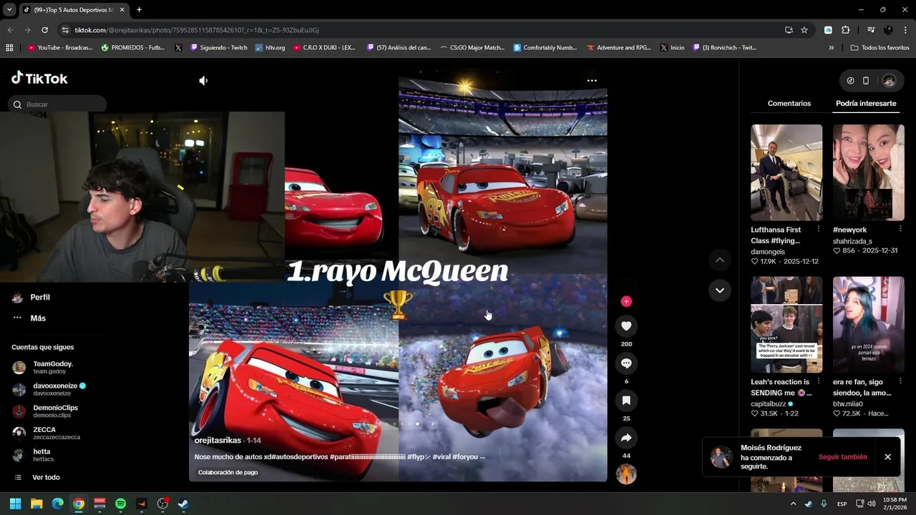Open the sound avatar below share button
916x515 pixels.
626,474
